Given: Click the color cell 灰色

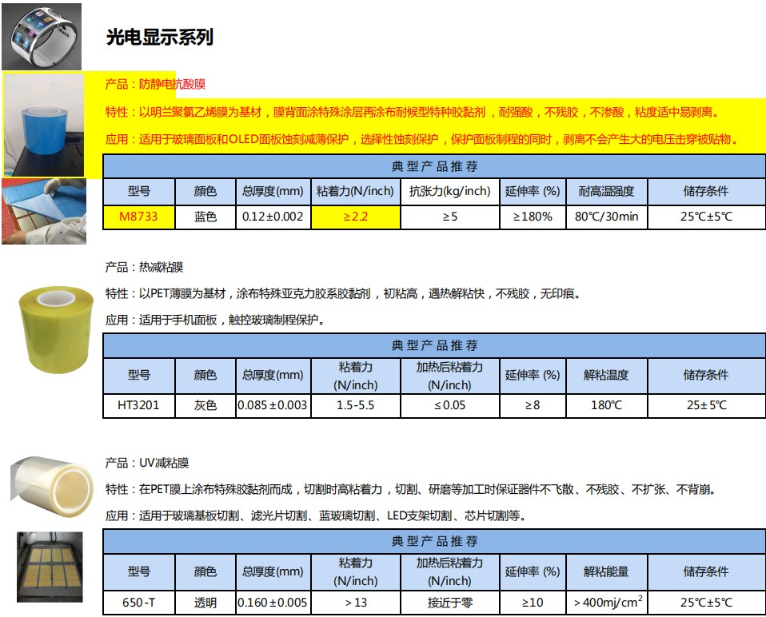Looking at the screenshot, I should pyautogui.click(x=205, y=405).
